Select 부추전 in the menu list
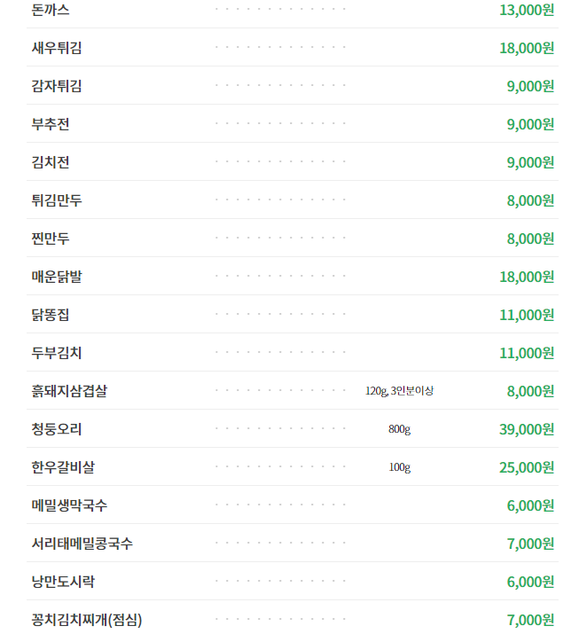The width and height of the screenshot is (579, 634). (51, 124)
